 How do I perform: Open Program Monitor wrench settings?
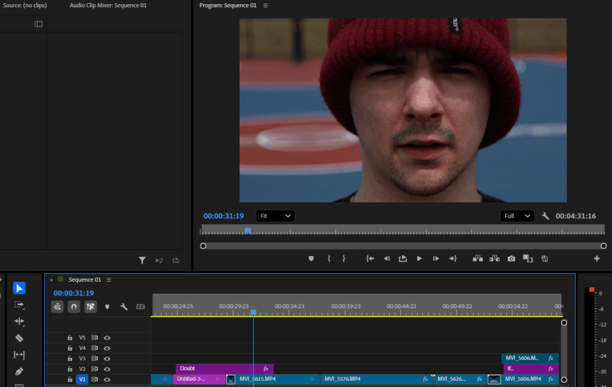point(545,216)
